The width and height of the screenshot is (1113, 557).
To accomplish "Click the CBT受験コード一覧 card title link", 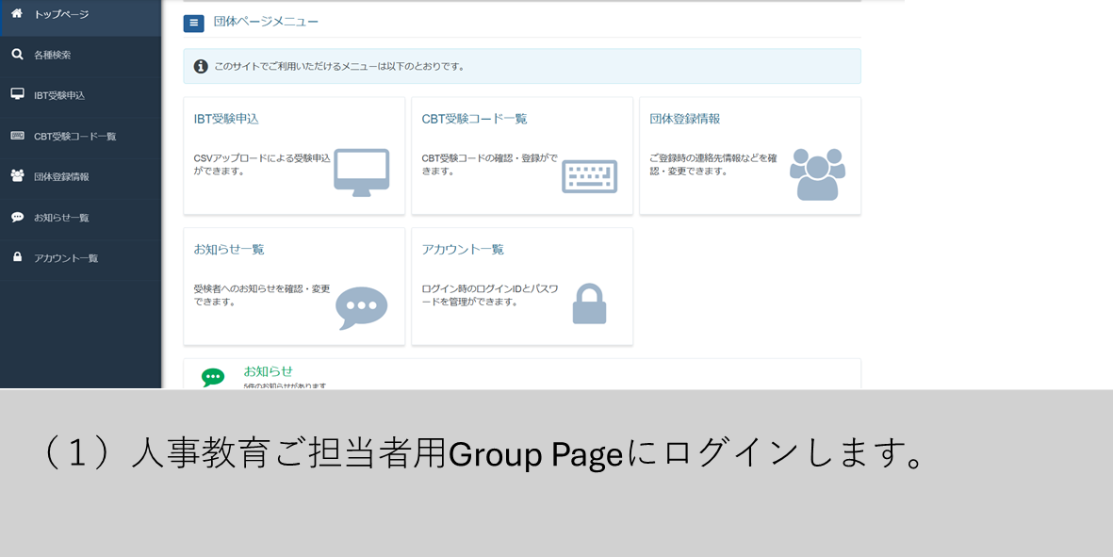I will [x=474, y=119].
